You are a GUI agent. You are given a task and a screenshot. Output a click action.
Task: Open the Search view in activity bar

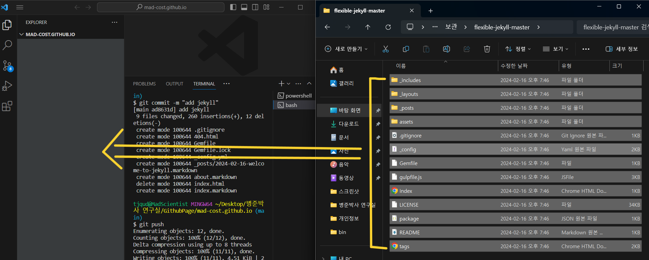point(7,45)
